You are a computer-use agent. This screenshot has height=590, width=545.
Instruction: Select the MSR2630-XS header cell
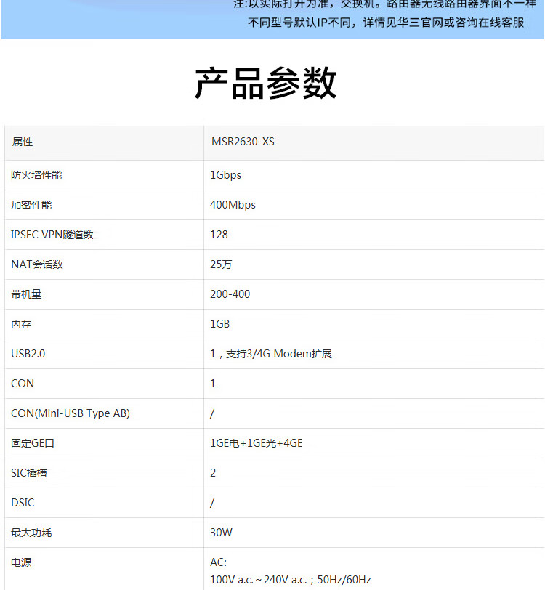tap(374, 142)
